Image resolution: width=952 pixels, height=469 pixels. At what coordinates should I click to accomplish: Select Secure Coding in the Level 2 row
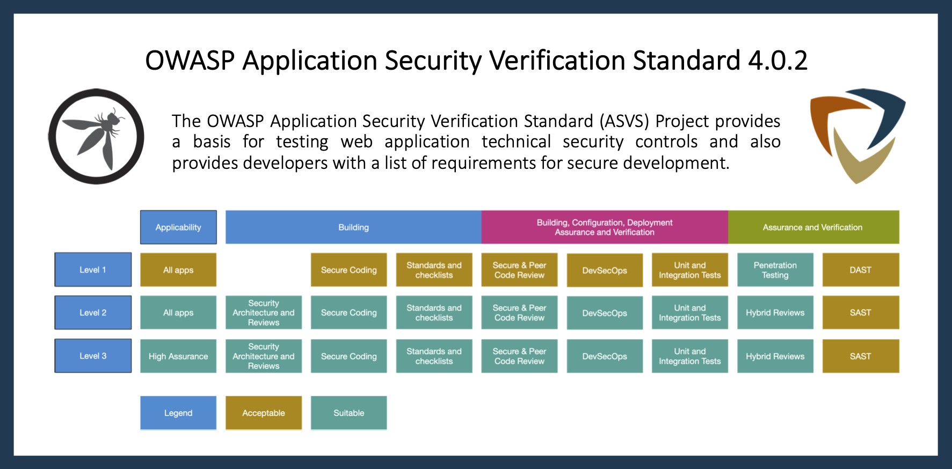[349, 312]
